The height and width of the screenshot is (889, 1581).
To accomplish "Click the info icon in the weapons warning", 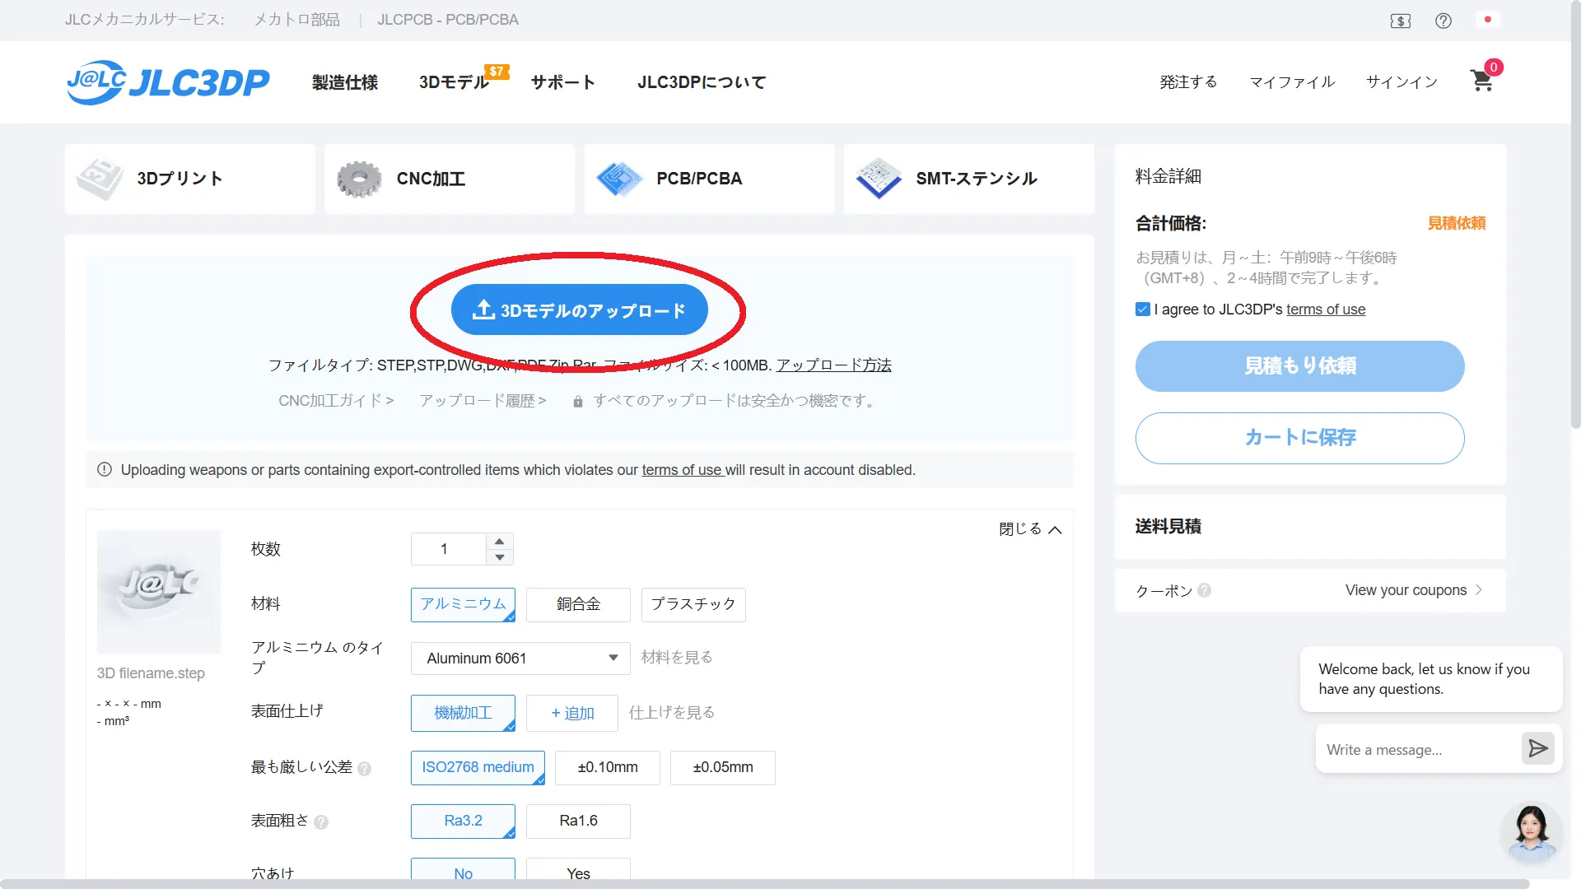I will (105, 469).
